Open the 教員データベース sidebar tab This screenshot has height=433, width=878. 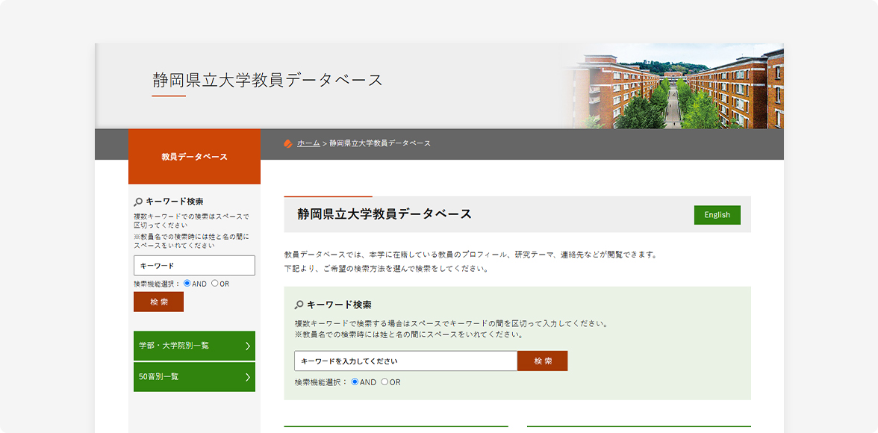(194, 157)
